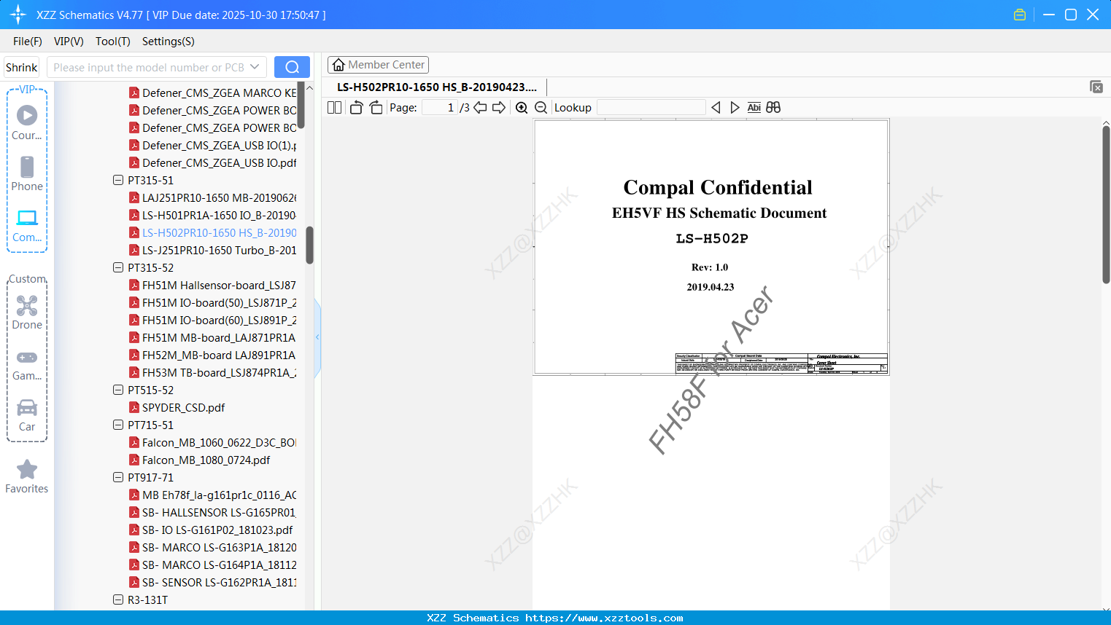Screen dimensions: 1111x625
Task: Open the Member Center
Action: pos(378,65)
